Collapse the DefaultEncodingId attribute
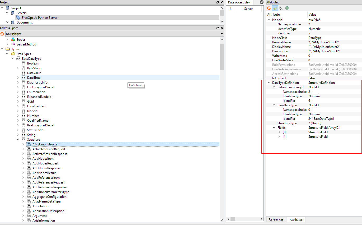The height and width of the screenshot is (225, 362). [274, 87]
